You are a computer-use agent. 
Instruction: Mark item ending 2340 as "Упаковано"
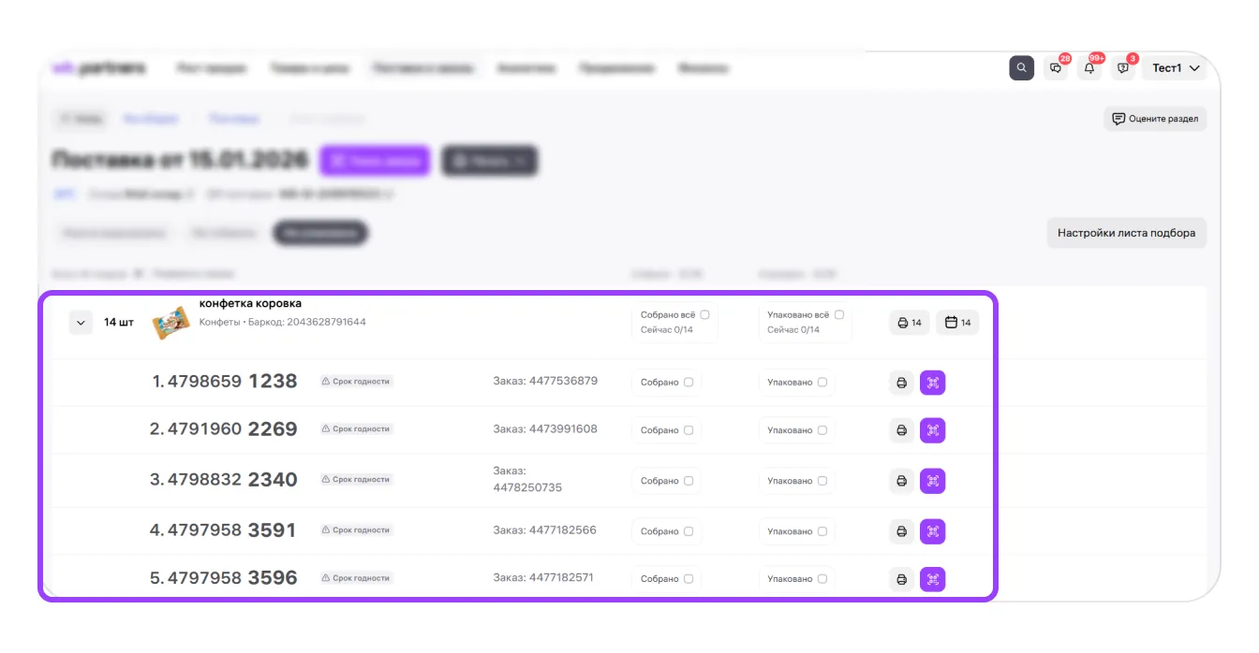pyautogui.click(x=822, y=481)
